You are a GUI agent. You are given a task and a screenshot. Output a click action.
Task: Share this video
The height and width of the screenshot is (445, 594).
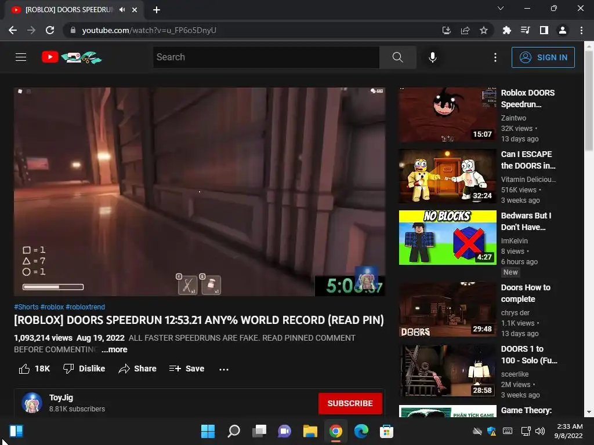tap(137, 369)
